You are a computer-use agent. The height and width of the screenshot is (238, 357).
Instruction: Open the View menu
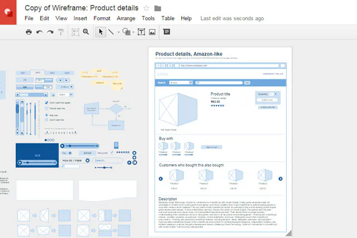[61, 18]
